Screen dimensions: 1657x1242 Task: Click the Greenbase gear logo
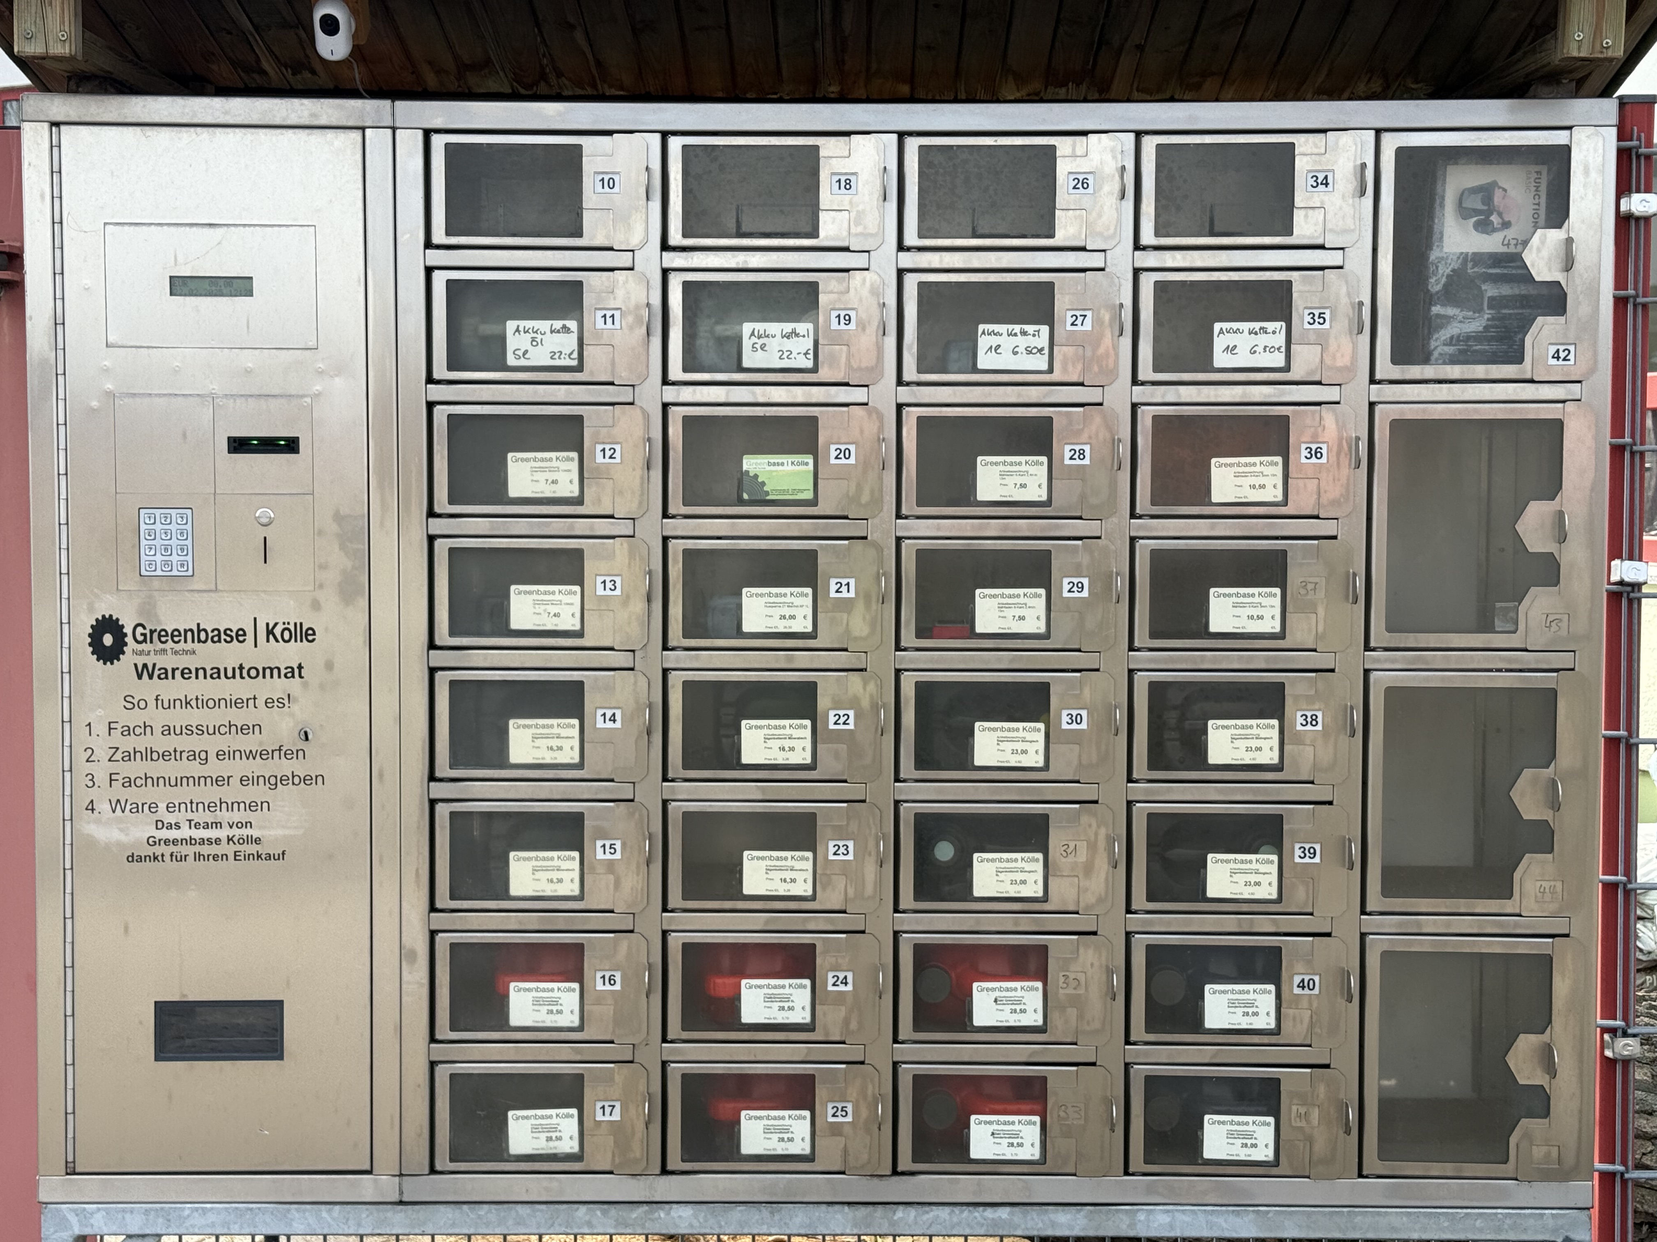click(107, 639)
